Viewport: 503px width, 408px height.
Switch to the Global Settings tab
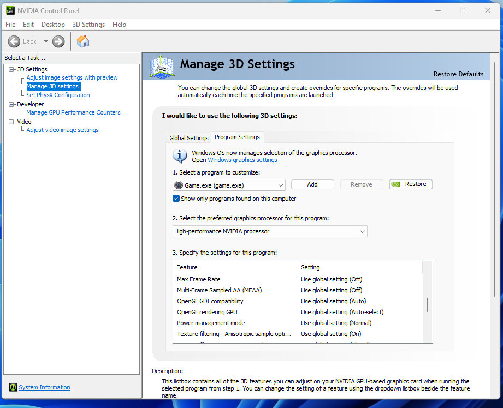click(x=188, y=138)
